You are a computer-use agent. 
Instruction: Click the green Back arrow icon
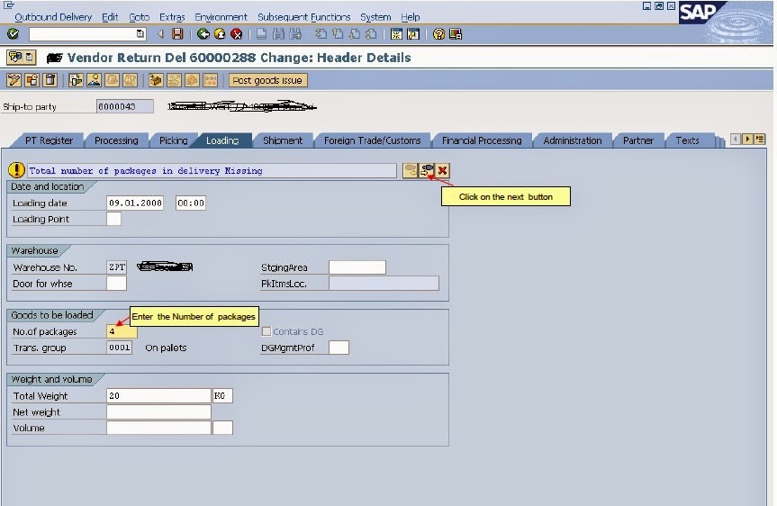[x=203, y=34]
